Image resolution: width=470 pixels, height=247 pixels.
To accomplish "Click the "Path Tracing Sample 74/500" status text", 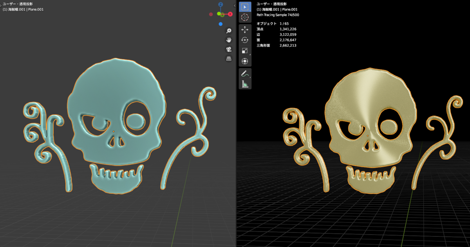I will [x=278, y=15].
